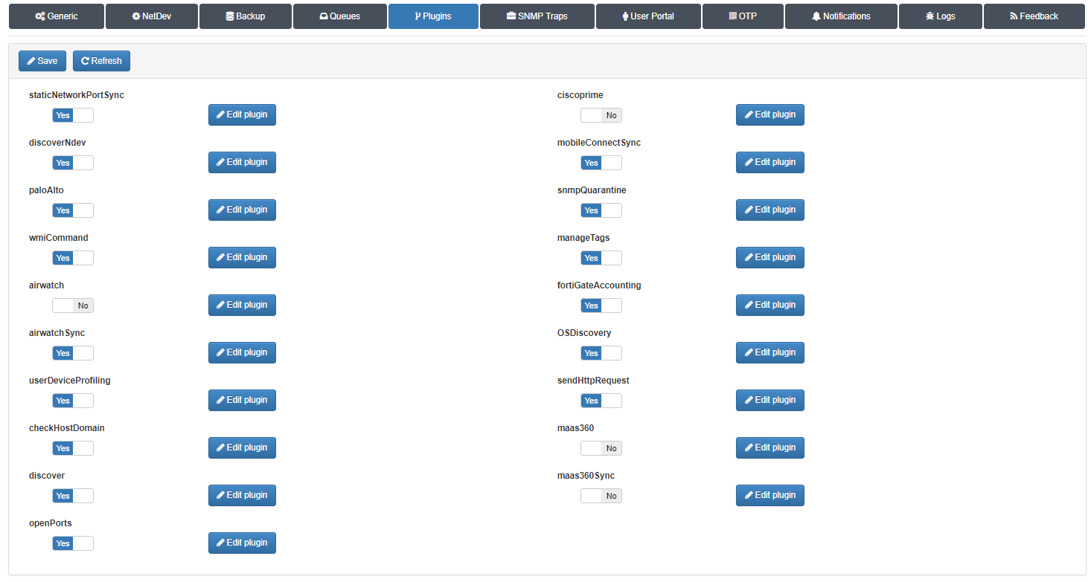Switch to the User Portal tab
The width and height of the screenshot is (1091, 582).
(x=647, y=16)
